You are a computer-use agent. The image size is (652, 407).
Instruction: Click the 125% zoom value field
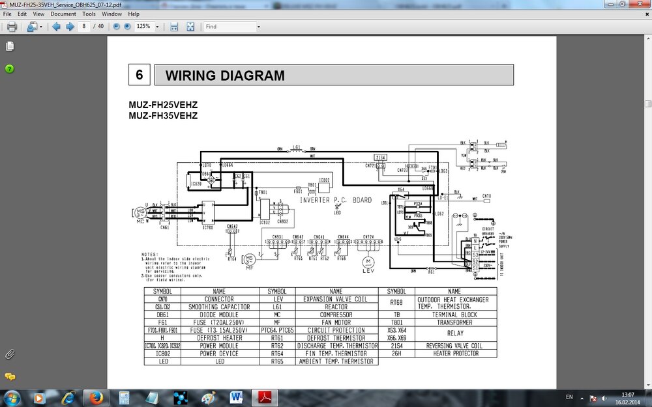(x=144, y=26)
